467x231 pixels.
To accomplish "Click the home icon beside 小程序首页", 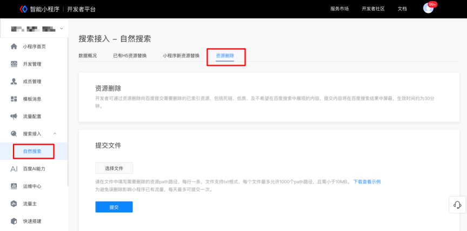I will click(14, 46).
